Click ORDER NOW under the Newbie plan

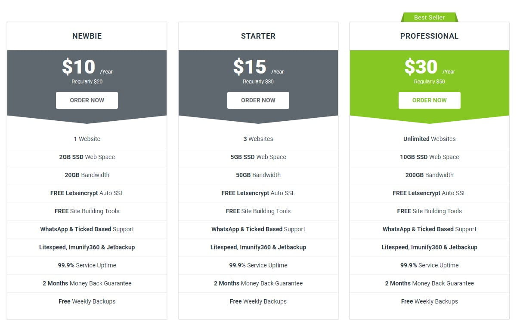(x=87, y=100)
